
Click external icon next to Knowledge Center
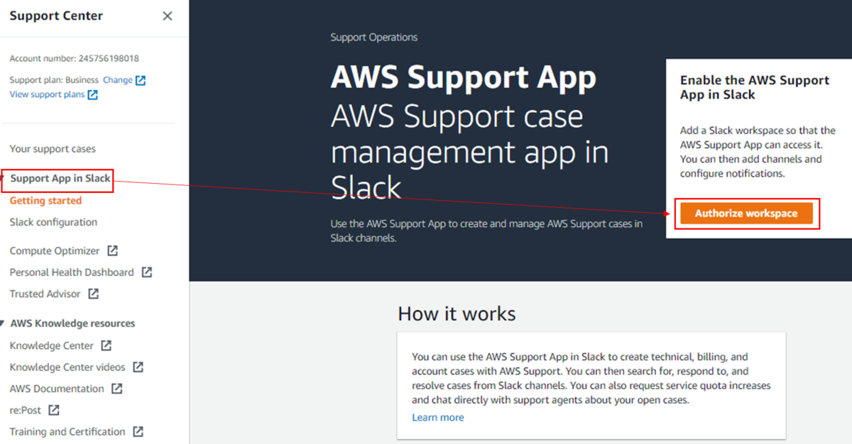tap(106, 346)
